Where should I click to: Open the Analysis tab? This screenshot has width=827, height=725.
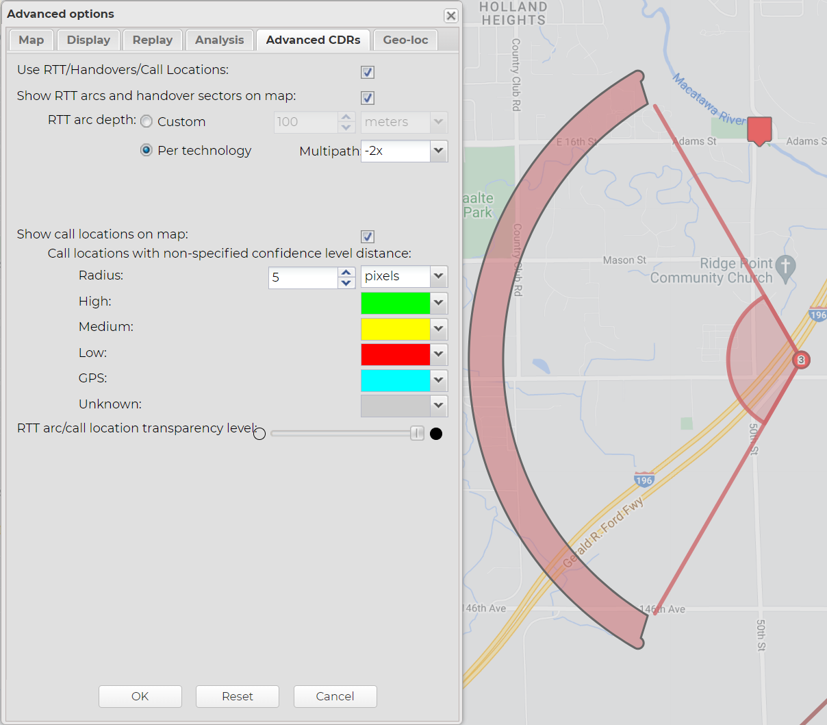coord(219,40)
